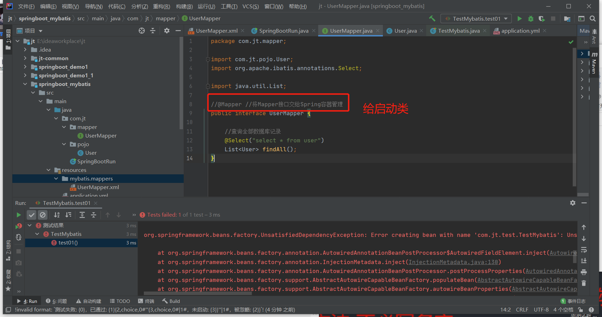Select UserMapper.xml in the project tree
This screenshot has height=317, width=602.
98,187
